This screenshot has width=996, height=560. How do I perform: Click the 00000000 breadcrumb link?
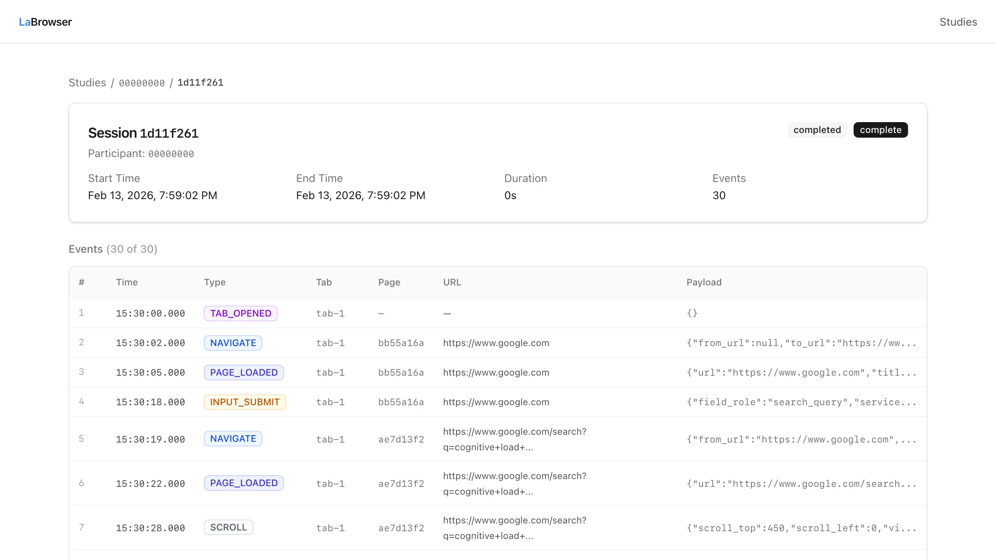tap(142, 82)
